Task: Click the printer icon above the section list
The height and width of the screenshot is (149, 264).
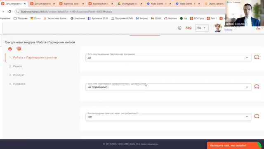Action: point(10,49)
